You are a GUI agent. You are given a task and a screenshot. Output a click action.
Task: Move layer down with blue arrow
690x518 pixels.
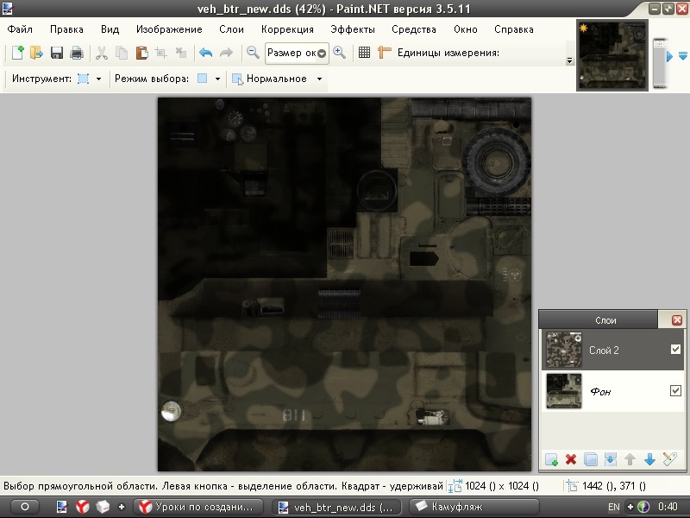[x=650, y=459]
